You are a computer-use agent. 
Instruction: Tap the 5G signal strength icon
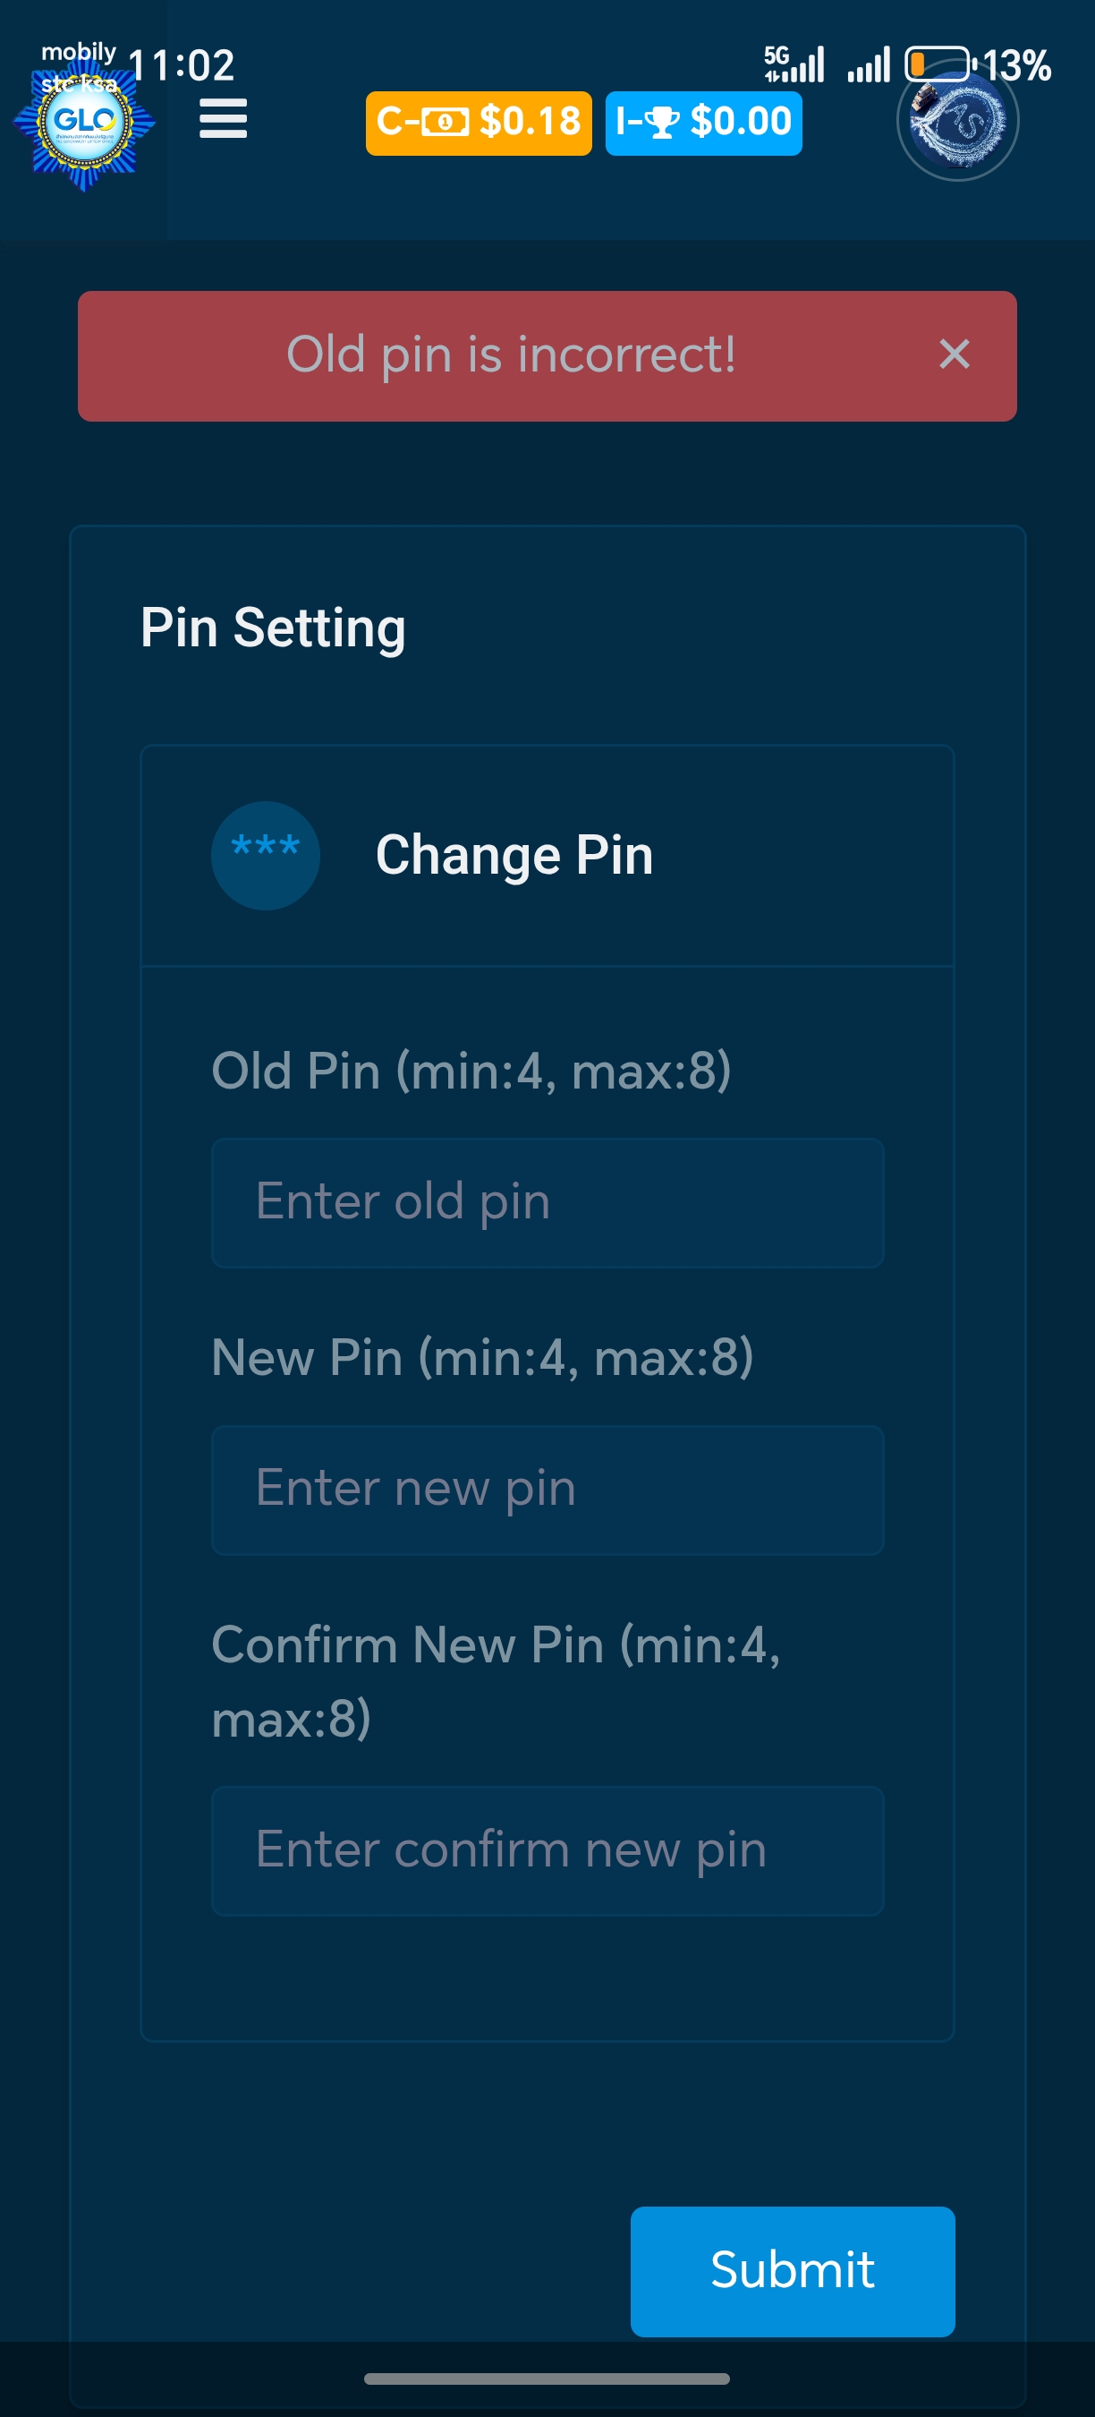(794, 64)
